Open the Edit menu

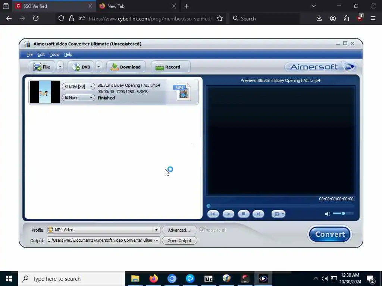(x=41, y=54)
